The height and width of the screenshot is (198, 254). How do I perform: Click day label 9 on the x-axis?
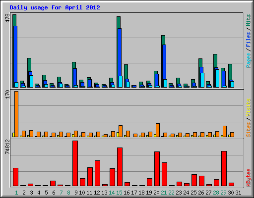76,193
